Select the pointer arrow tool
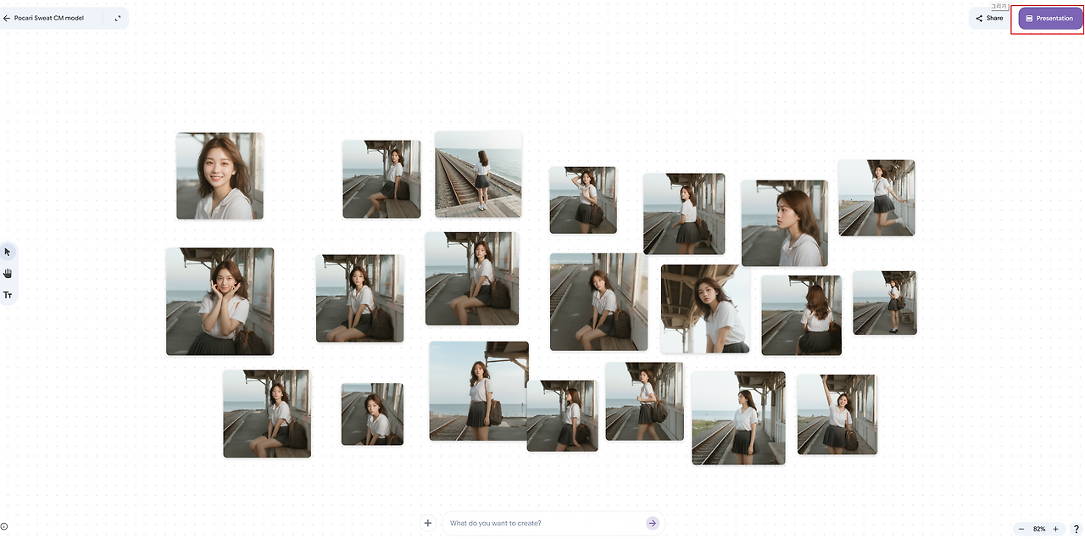The height and width of the screenshot is (539, 1085). pos(8,252)
